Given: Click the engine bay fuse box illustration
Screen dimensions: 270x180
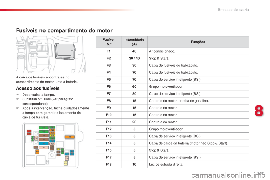Looking at the screenshot, I should (x=51, y=55).
